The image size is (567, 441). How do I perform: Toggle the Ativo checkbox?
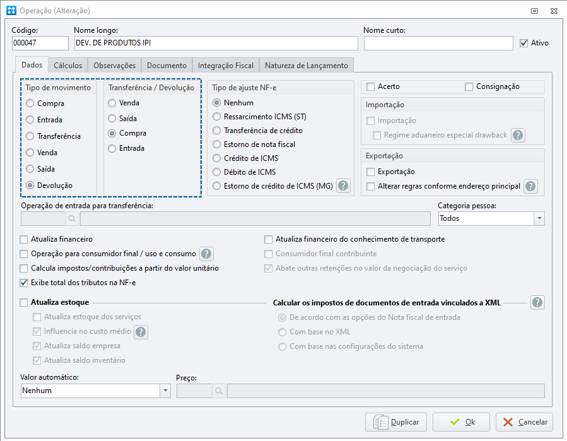click(x=523, y=43)
